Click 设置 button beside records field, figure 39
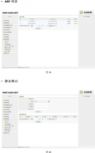The width and height of the screenshot is (95, 153). (x=32, y=26)
